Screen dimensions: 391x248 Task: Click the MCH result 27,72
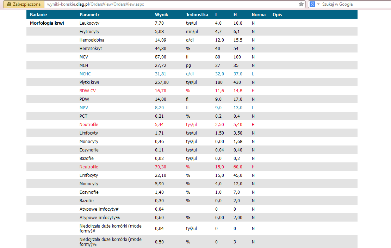click(161, 66)
